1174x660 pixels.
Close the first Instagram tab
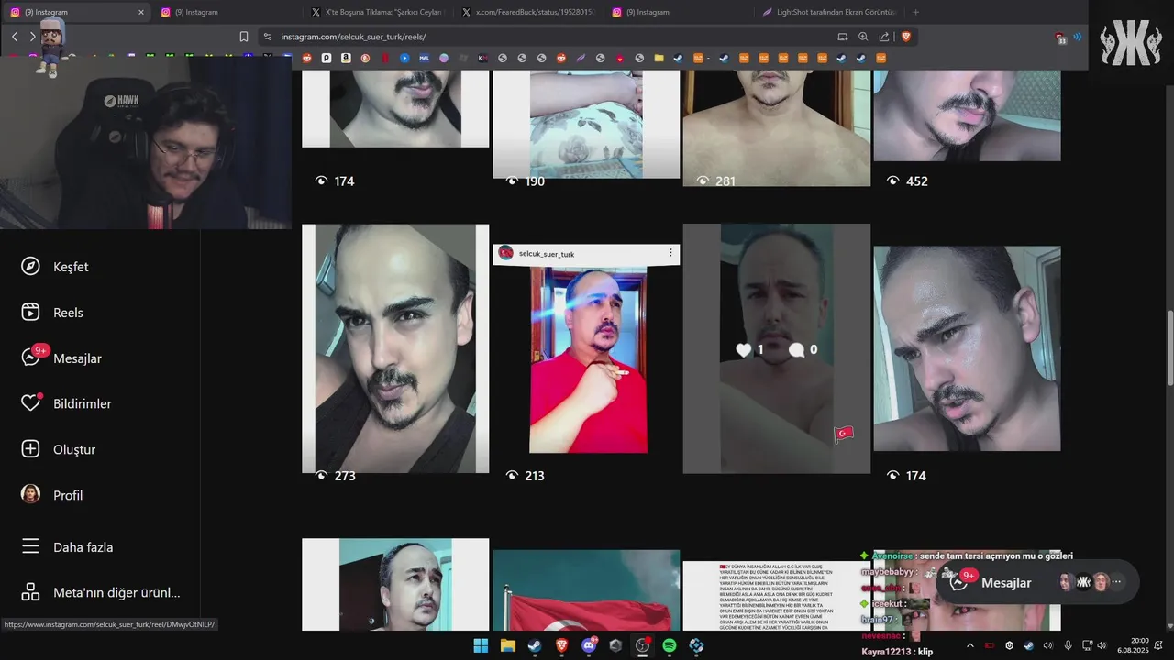[140, 12]
